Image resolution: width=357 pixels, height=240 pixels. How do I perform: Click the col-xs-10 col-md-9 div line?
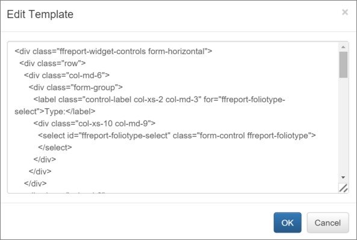pos(95,123)
